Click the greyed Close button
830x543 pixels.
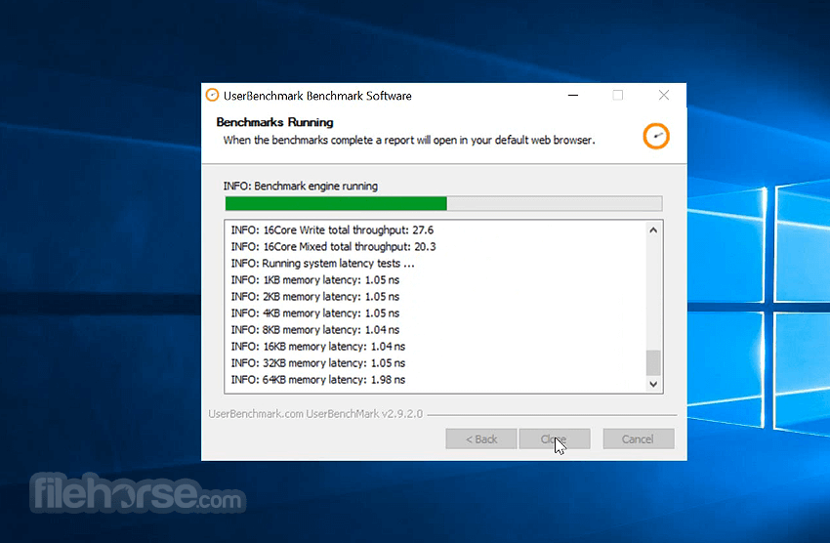click(555, 439)
